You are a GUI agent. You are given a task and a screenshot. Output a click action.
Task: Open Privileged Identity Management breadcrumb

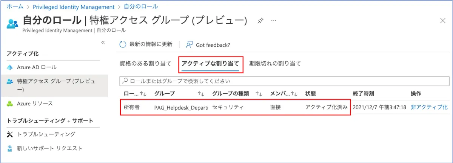(x=74, y=7)
